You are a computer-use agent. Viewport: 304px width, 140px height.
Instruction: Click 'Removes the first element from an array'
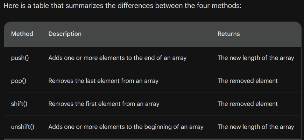[104, 104]
